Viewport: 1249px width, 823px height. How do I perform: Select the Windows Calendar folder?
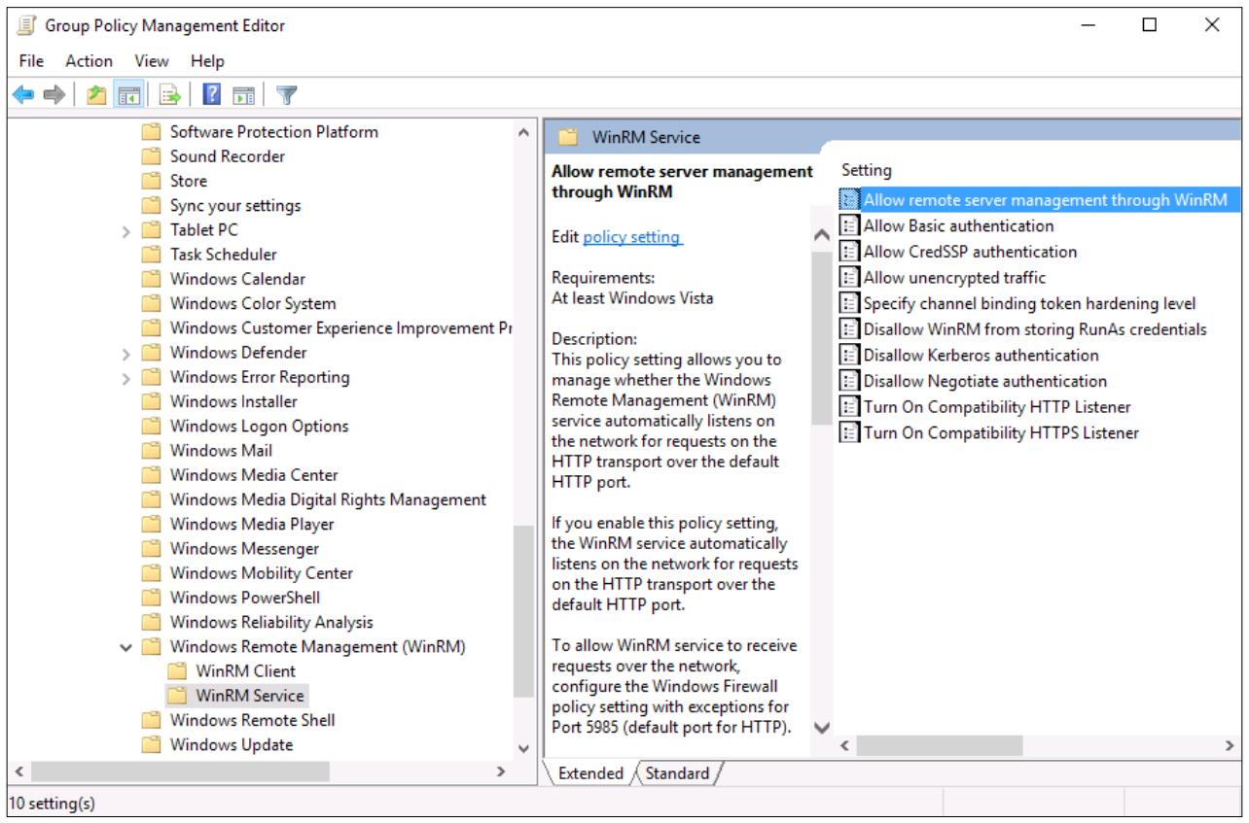(237, 279)
